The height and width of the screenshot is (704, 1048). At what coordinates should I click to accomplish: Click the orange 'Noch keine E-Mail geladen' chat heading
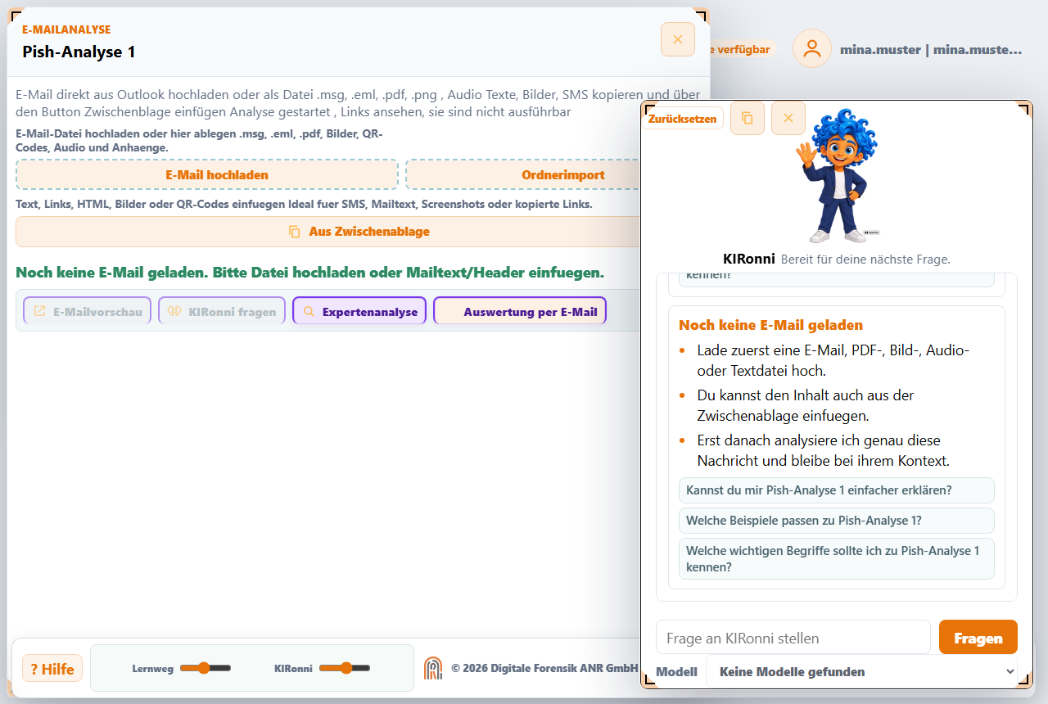point(770,325)
